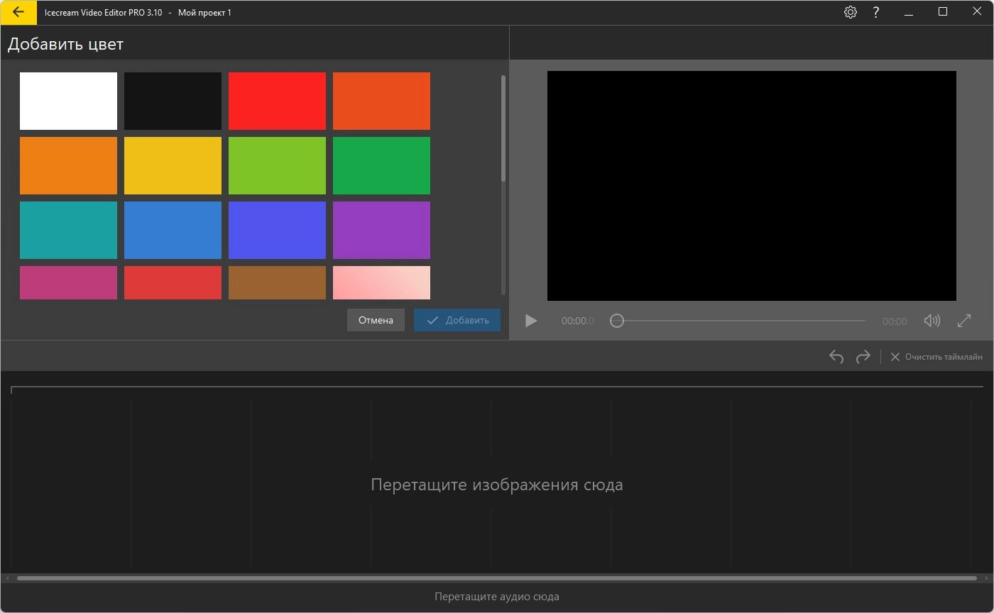Undo the last action
This screenshot has width=994, height=613.
[836, 357]
